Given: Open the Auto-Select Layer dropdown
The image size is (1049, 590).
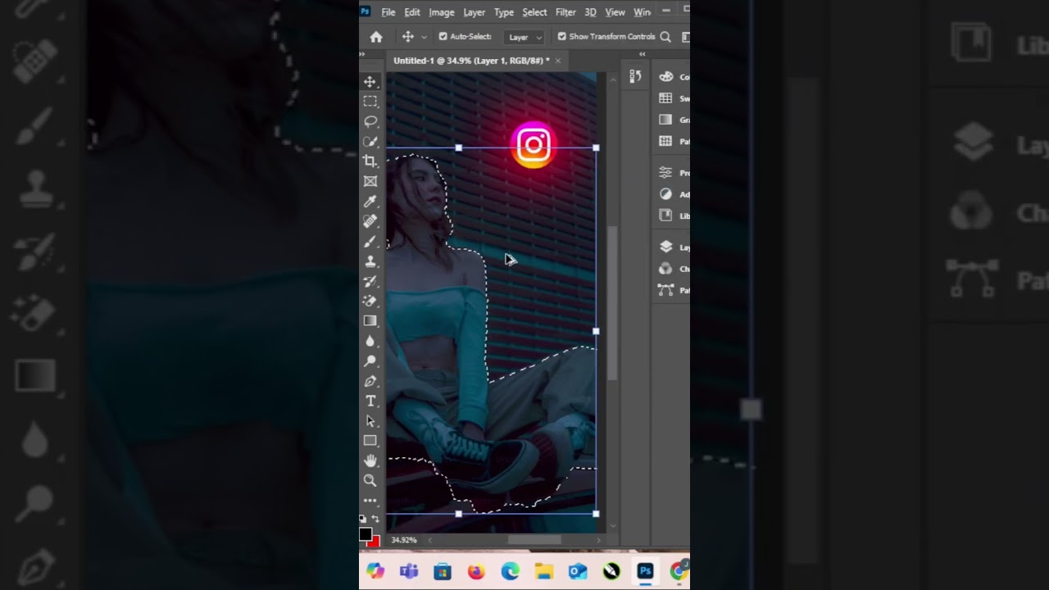Looking at the screenshot, I should click(524, 37).
